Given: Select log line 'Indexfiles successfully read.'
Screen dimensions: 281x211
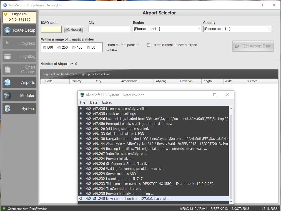Looking at the screenshot, I should [153, 154].
